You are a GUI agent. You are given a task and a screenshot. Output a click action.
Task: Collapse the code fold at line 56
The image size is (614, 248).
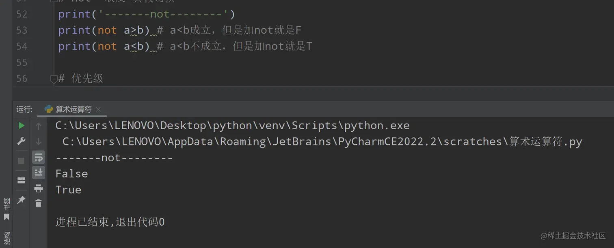pos(54,79)
